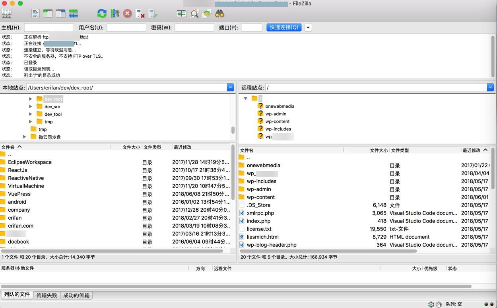Click the gear icon in status bar
This screenshot has width=497, height=308.
click(431, 304)
